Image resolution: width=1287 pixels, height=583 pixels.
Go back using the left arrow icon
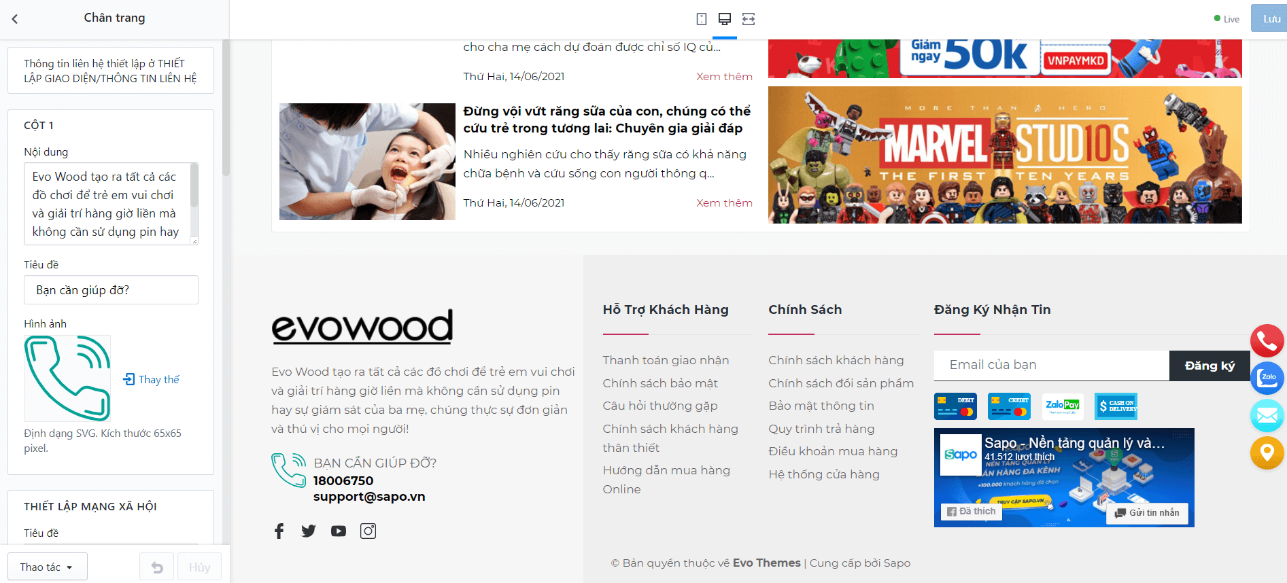(15, 19)
